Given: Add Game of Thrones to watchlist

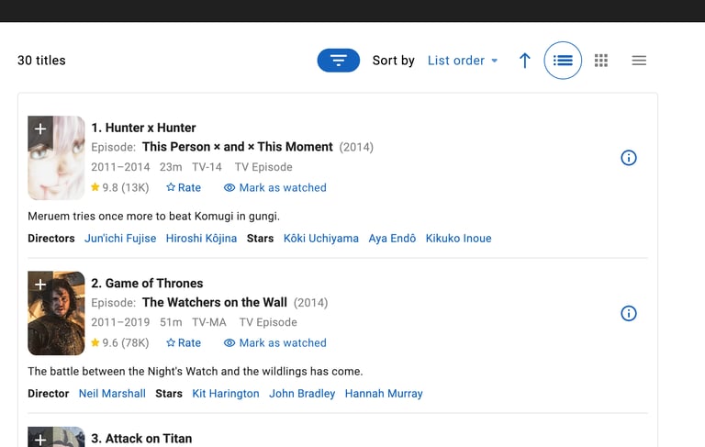Looking at the screenshot, I should (x=39, y=284).
